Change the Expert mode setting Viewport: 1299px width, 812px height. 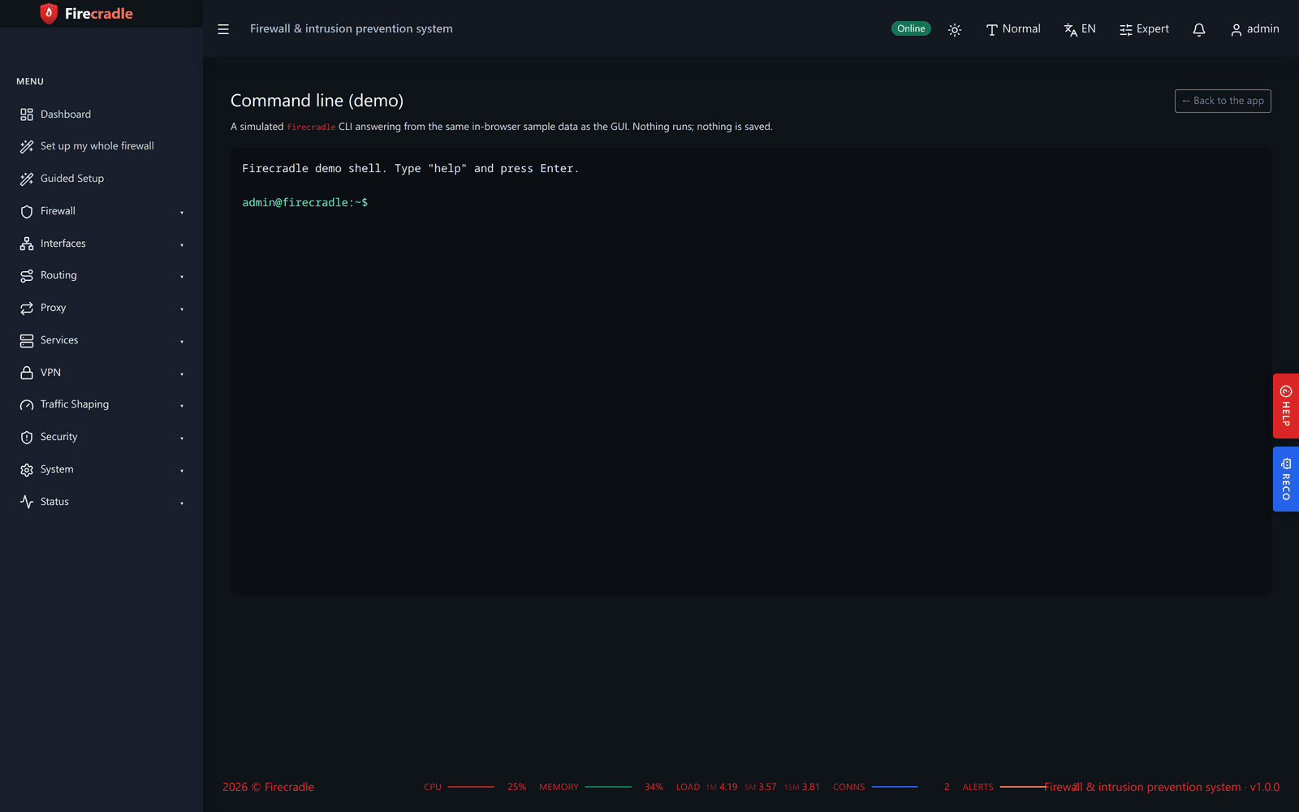tap(1144, 29)
